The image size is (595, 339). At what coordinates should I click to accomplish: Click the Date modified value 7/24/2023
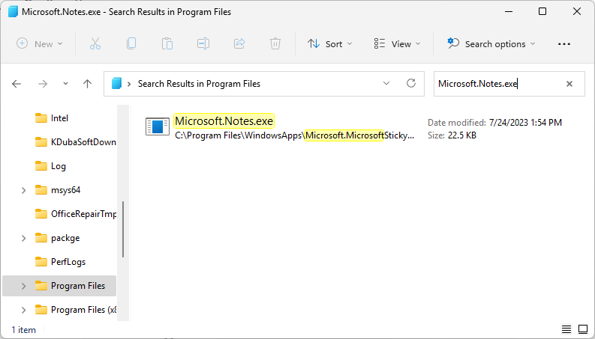[525, 123]
